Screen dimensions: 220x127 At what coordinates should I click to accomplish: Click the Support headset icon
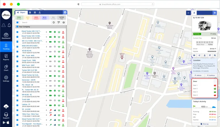pos(6,115)
